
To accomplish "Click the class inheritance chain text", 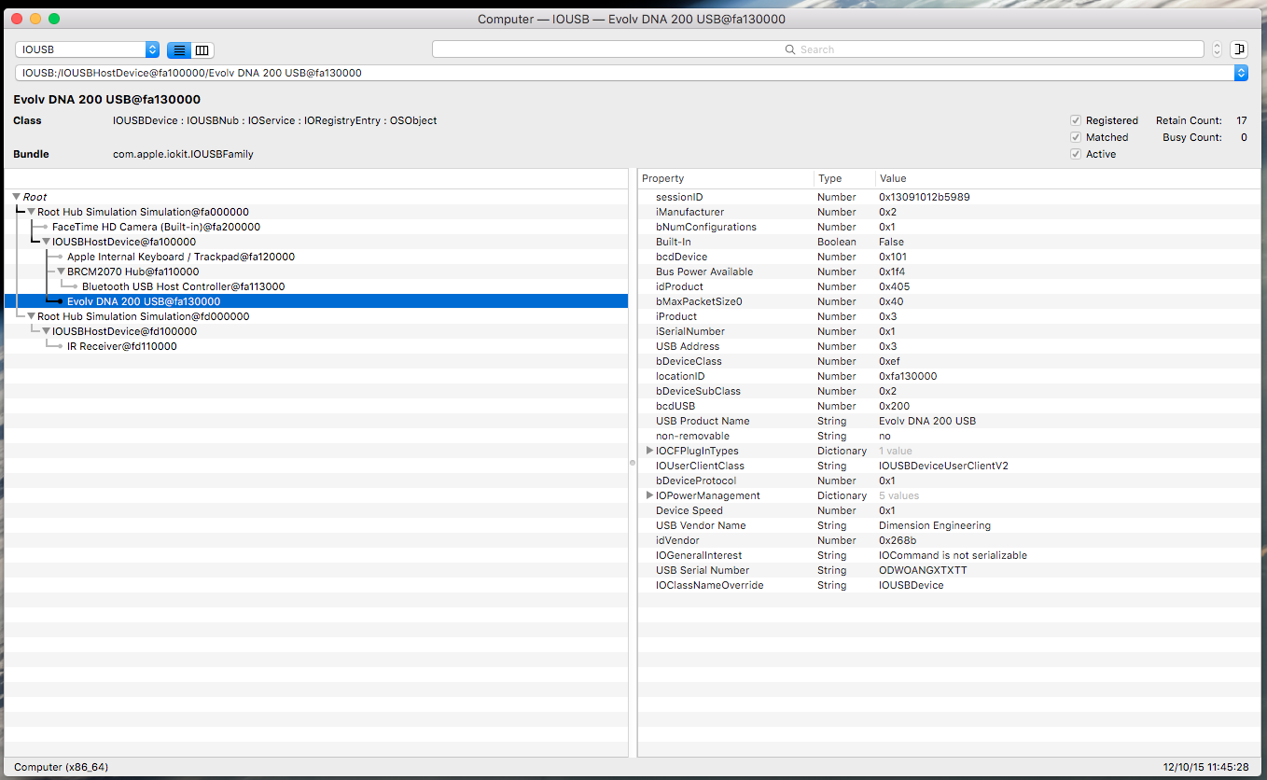I will [274, 120].
